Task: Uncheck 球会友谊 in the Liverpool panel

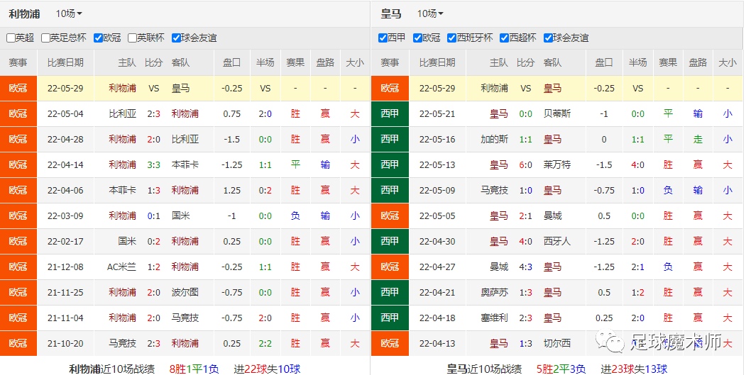Action: tap(176, 38)
